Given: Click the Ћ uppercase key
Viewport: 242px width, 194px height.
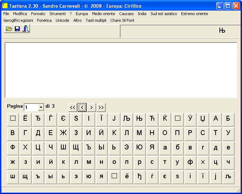Looking at the screenshot, I should tap(152, 120).
